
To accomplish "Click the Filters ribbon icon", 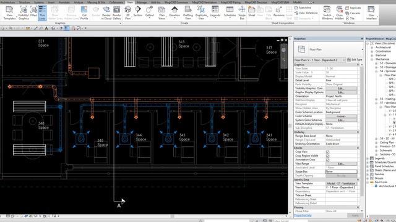I will tap(33, 12).
